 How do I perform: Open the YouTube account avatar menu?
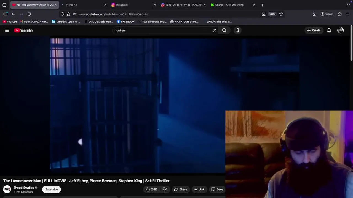(x=340, y=30)
